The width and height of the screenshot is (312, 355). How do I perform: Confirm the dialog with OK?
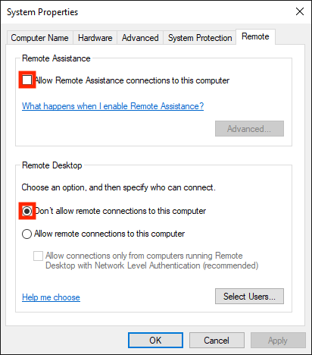click(x=155, y=341)
